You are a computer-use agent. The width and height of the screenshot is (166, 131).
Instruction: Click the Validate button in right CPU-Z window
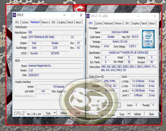pos(137,114)
